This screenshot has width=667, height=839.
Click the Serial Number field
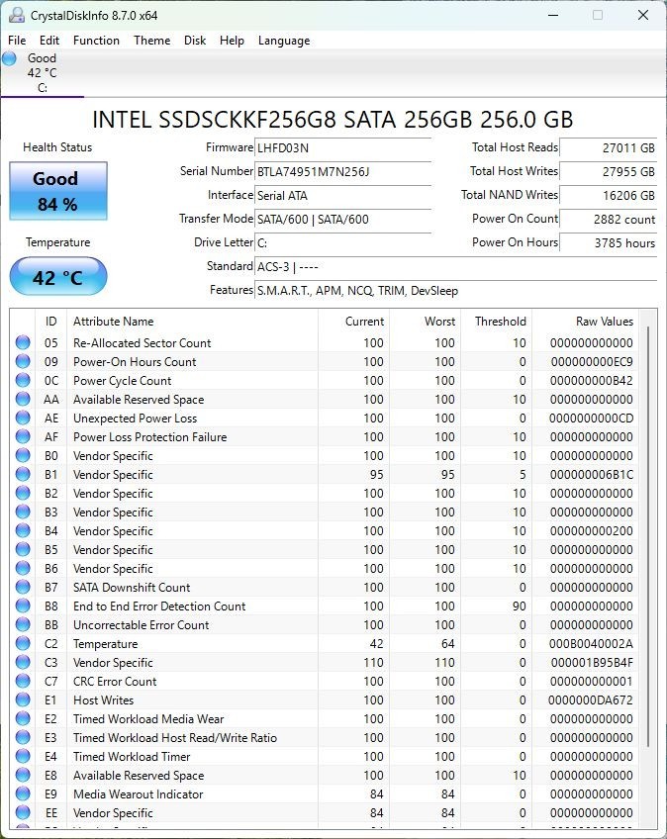coord(342,172)
